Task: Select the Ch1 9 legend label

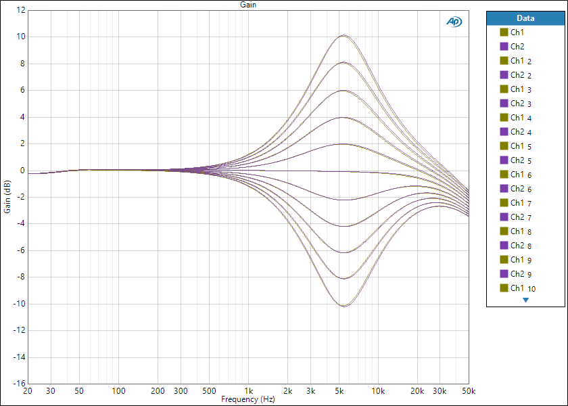Action: pos(521,260)
